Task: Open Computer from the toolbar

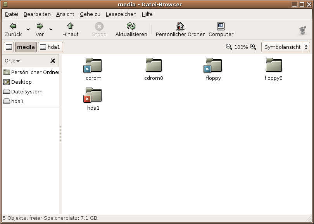Action: point(221,26)
